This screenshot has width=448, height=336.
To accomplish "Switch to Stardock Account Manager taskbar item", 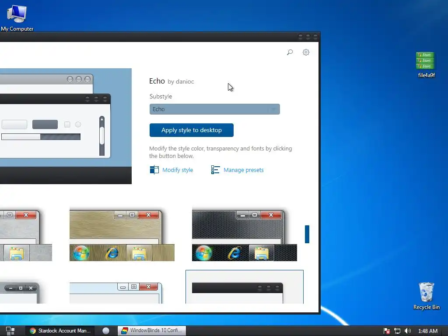I will click(60, 331).
